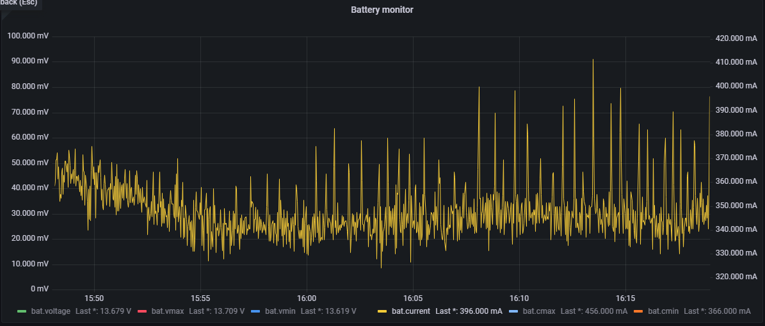Viewport: 765px width, 326px height.
Task: Click the 16:00 time axis label
Action: [307, 298]
